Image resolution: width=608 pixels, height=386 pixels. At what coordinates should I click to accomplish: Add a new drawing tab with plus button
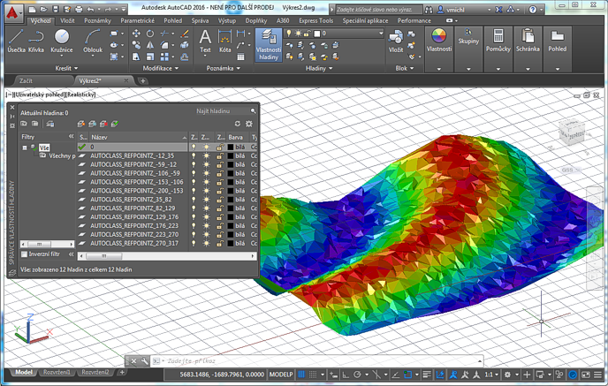pyautogui.click(x=142, y=81)
